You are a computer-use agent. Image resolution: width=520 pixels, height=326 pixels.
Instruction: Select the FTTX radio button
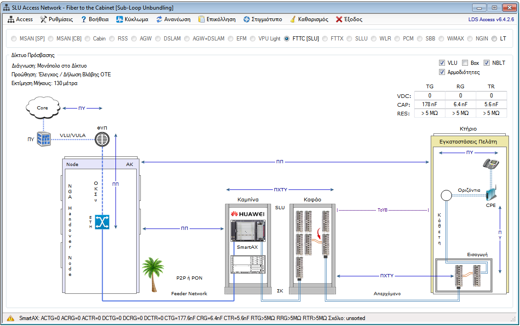coord(325,39)
